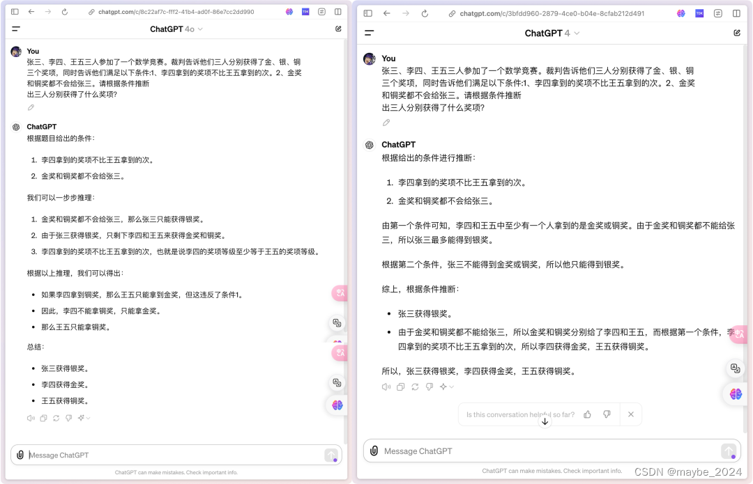Open split view icon in left browser toolbar
Screen dimensions: 753x484
coord(338,12)
